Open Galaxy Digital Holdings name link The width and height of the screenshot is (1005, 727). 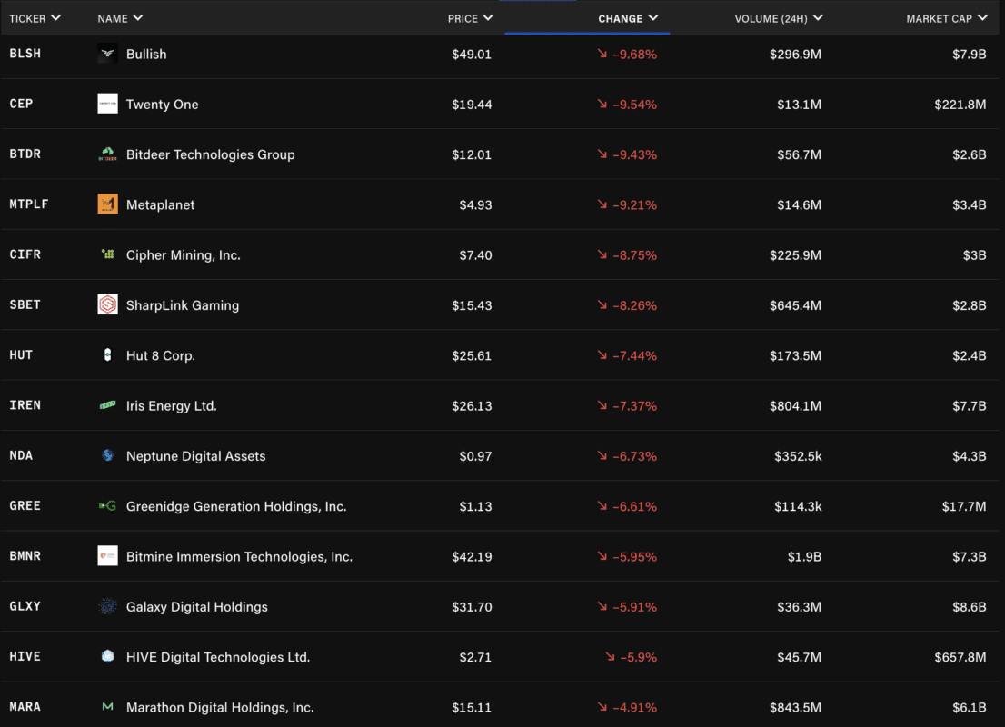click(x=197, y=606)
